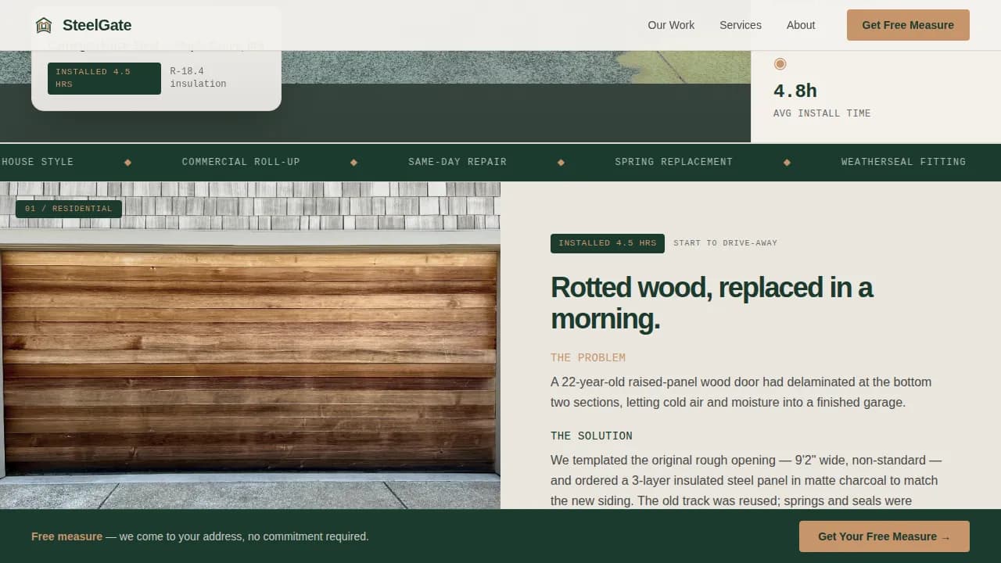Click the diamond before WEATHERSEAL FITTING
Image resolution: width=1001 pixels, height=563 pixels.
[x=787, y=162]
